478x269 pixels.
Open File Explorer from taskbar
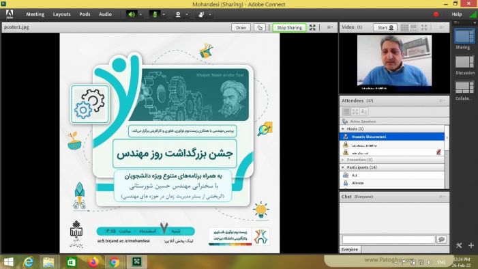pyautogui.click(x=48, y=262)
